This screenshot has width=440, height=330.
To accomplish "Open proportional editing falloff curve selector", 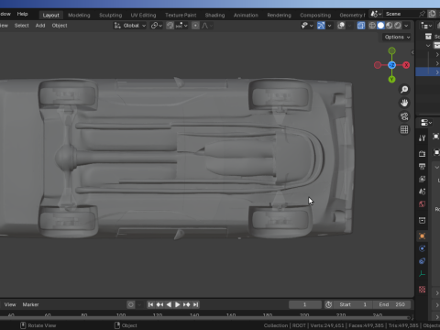I will 206,26.
